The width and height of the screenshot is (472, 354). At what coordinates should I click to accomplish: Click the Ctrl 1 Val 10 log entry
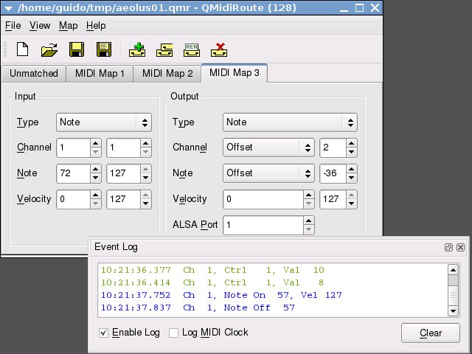click(x=212, y=270)
